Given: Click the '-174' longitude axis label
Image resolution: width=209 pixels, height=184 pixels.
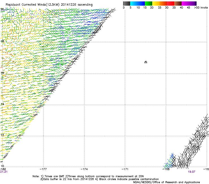Looking at the screenshot, I should pyautogui.click(x=84, y=169).
